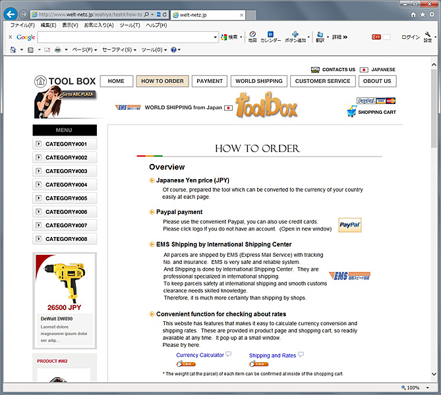Click the house logo next to TOOL BOX
Viewport: 441px width, 395px height.
point(40,81)
